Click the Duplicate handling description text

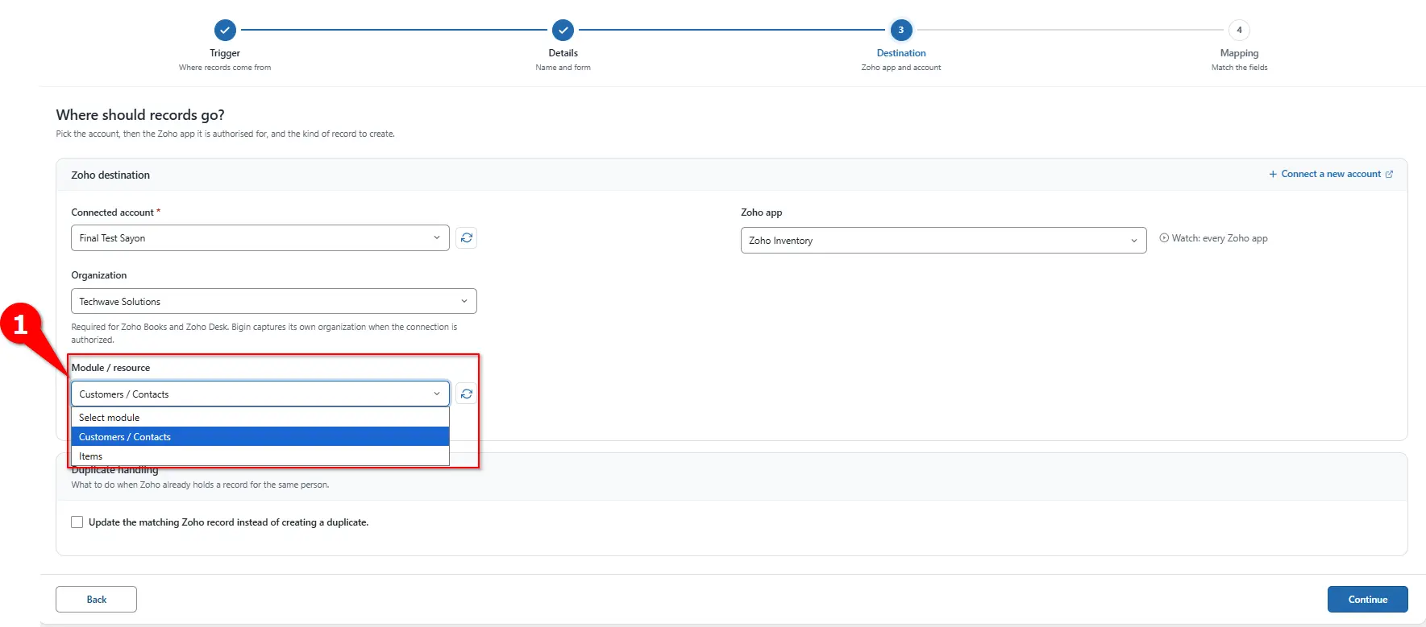[200, 485]
